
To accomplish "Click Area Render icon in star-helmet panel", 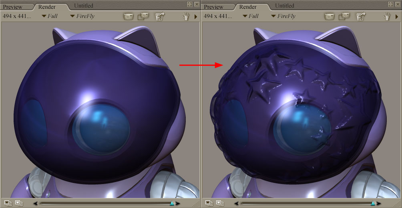I will pos(344,16).
